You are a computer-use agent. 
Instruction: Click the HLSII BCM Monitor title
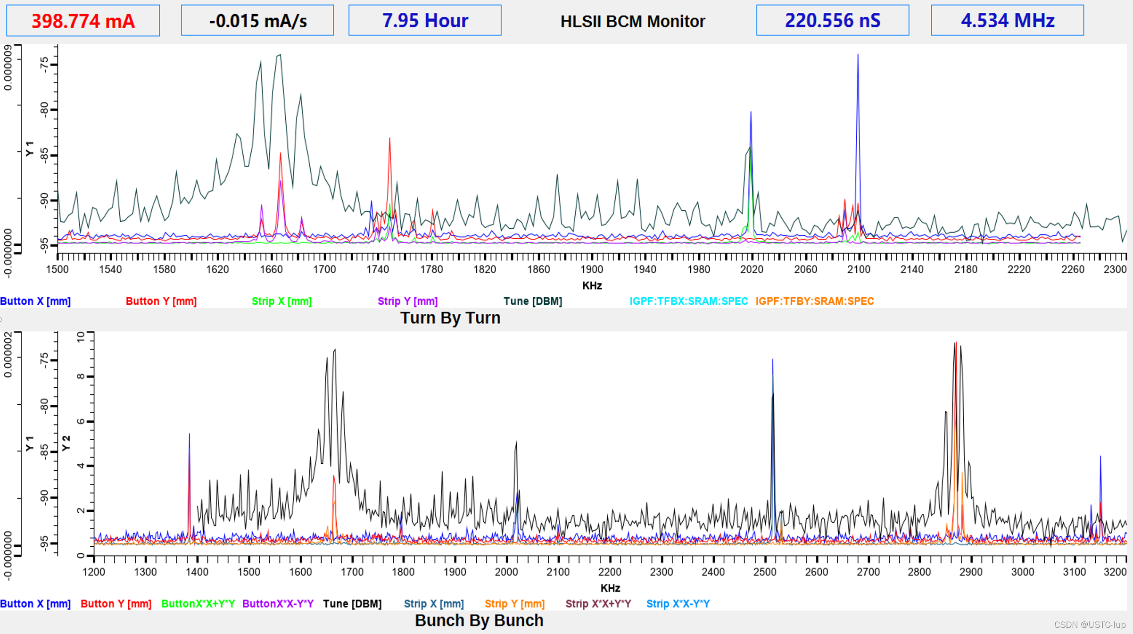click(632, 22)
